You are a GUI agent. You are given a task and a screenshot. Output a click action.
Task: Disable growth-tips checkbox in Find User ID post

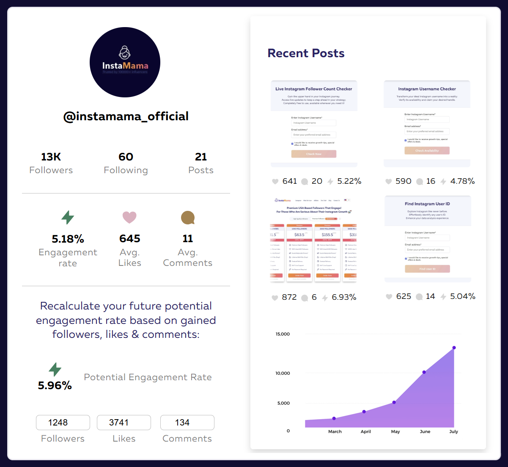click(406, 259)
